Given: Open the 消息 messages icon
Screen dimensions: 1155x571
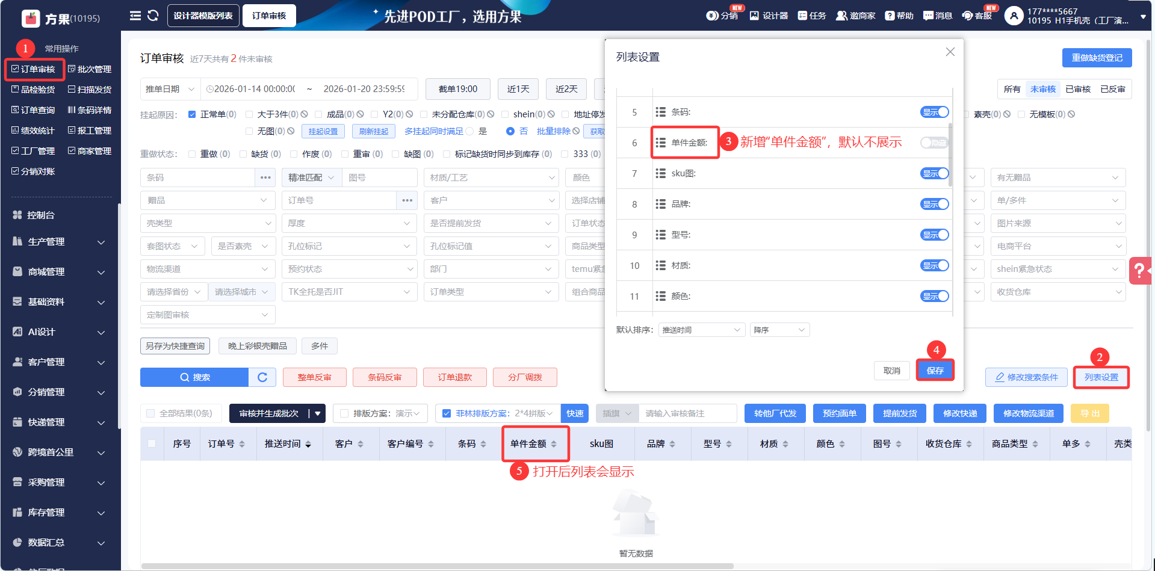Looking at the screenshot, I should pos(928,16).
